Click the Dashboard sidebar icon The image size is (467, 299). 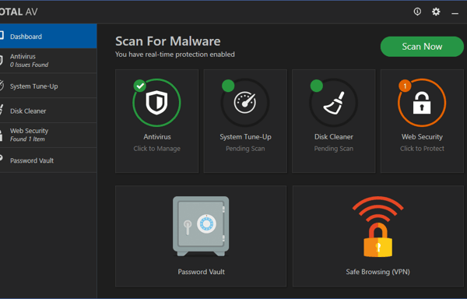(2, 36)
